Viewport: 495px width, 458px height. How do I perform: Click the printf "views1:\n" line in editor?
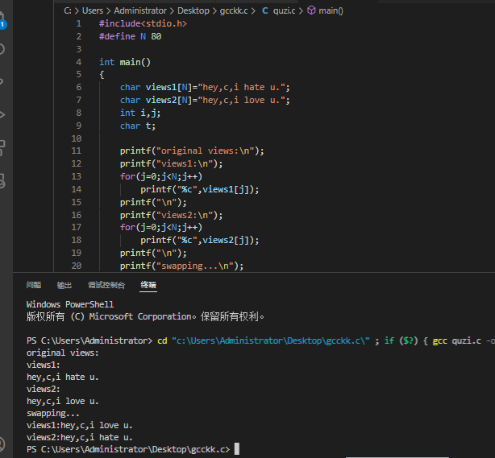tap(172, 164)
